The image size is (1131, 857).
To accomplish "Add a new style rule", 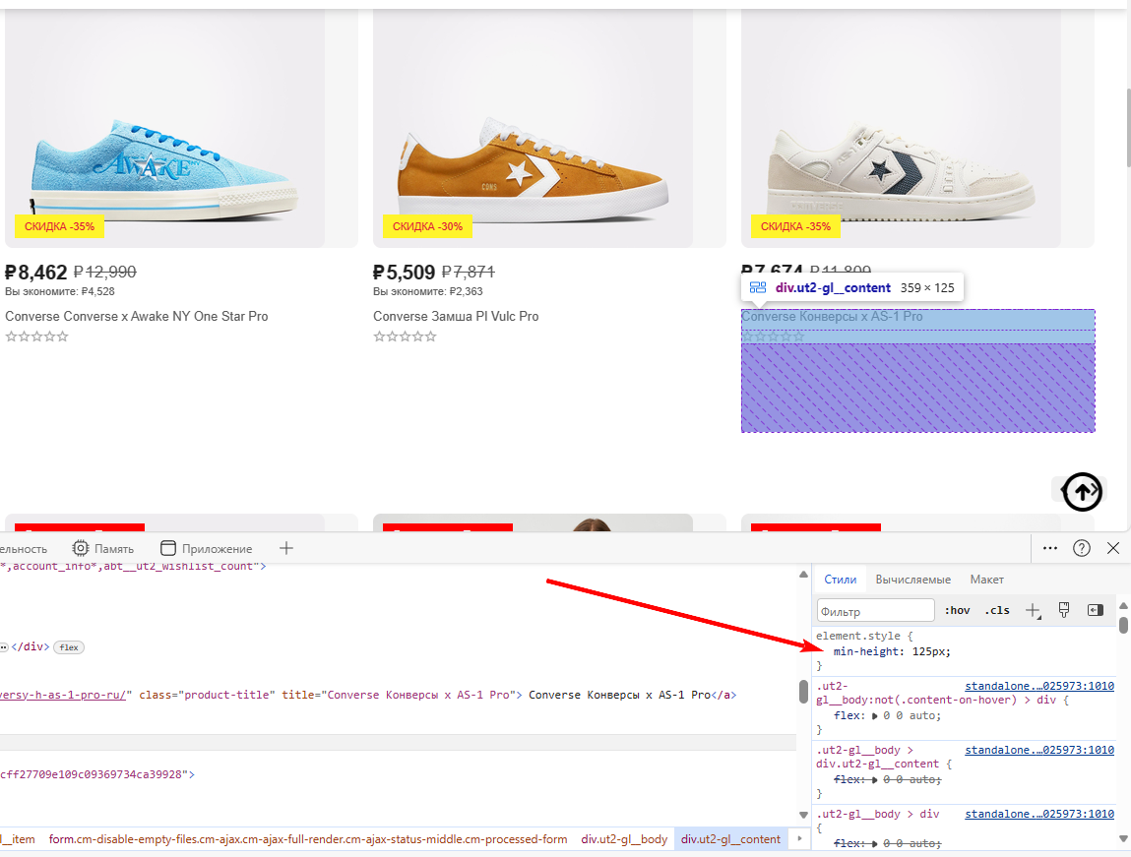I will tap(1033, 610).
